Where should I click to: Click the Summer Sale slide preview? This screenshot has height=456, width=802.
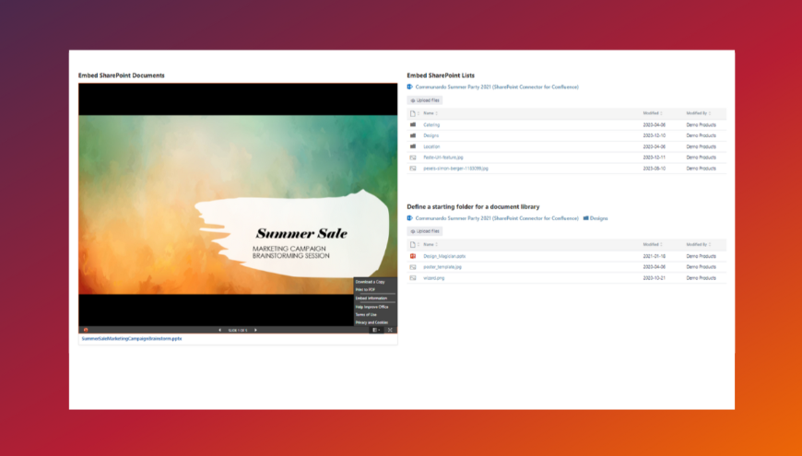pos(238,205)
